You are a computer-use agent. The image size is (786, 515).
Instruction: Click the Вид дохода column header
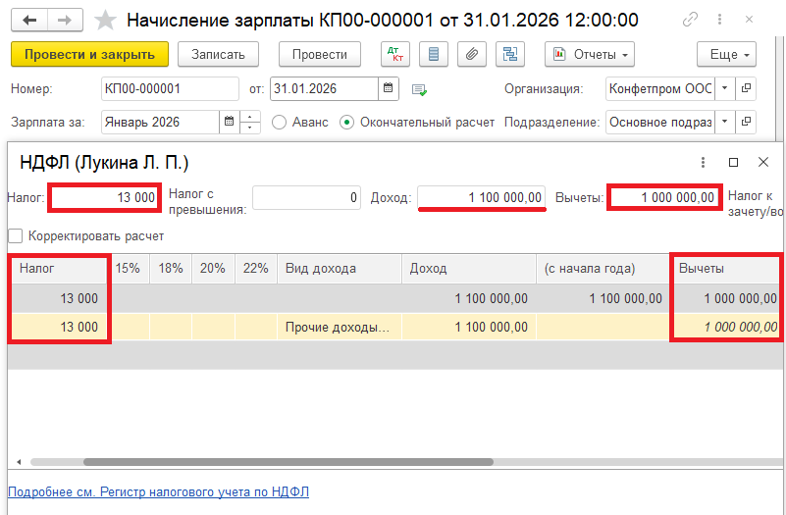[340, 269]
